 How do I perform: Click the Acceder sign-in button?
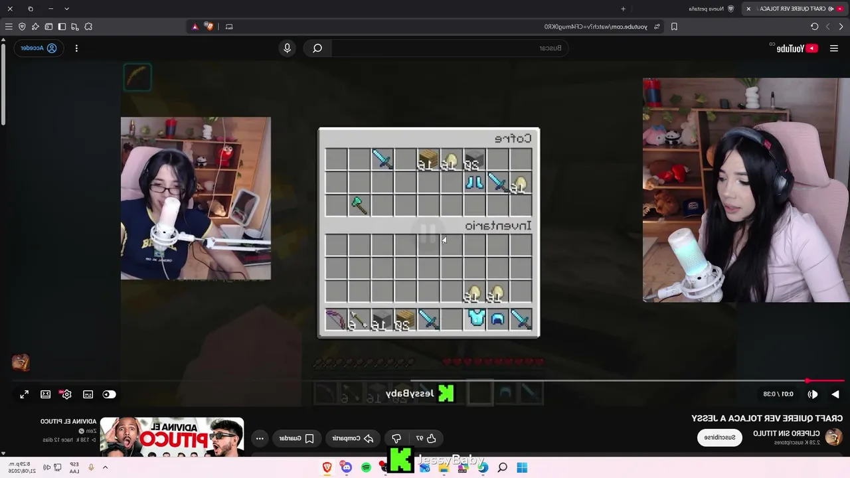pyautogui.click(x=39, y=48)
